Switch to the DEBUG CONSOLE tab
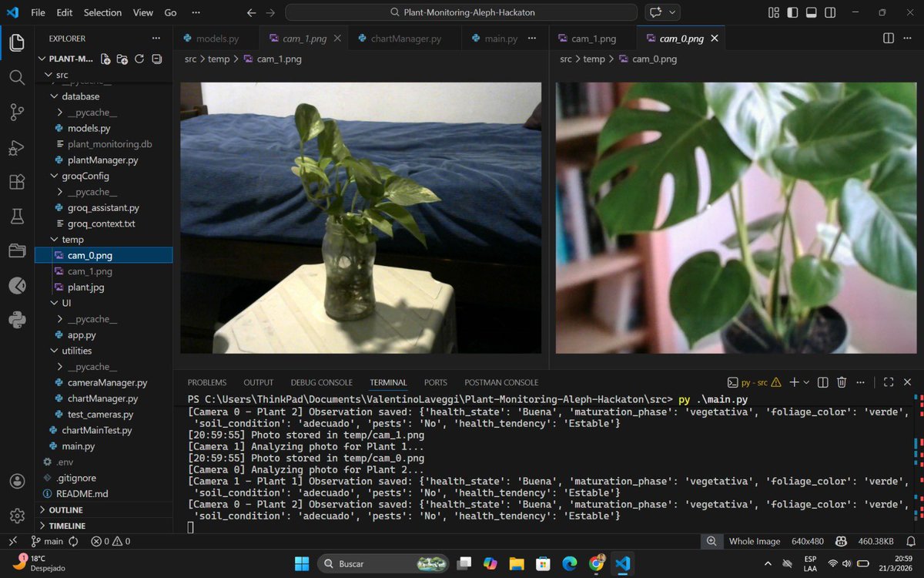 point(321,382)
